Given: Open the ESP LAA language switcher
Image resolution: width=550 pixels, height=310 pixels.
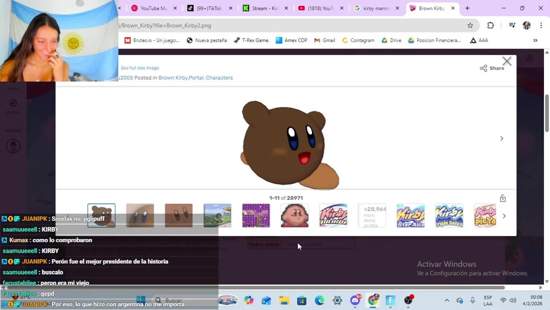Looking at the screenshot, I should (x=488, y=301).
